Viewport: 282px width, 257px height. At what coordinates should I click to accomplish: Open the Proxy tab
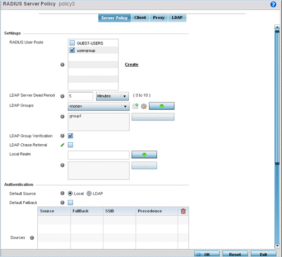point(159,17)
